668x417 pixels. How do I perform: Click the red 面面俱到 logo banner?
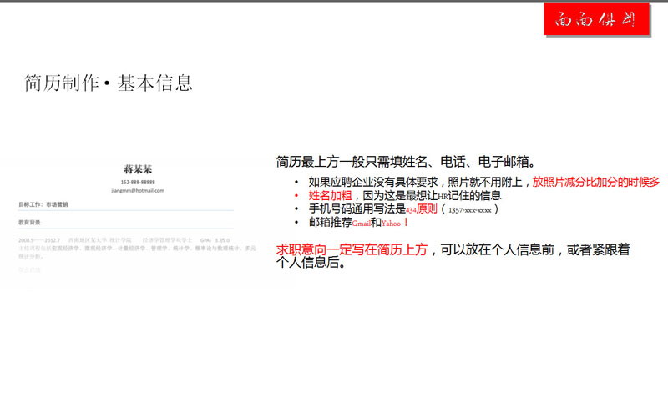[596, 20]
